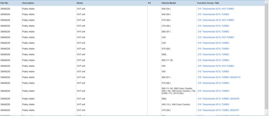
Task: Select 'VVT unit' in the B5204T8 row
Action: tap(81, 99)
